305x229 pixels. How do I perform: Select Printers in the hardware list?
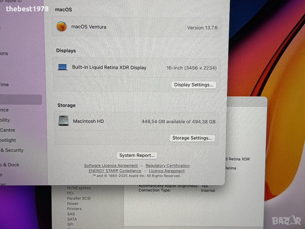coord(74,209)
